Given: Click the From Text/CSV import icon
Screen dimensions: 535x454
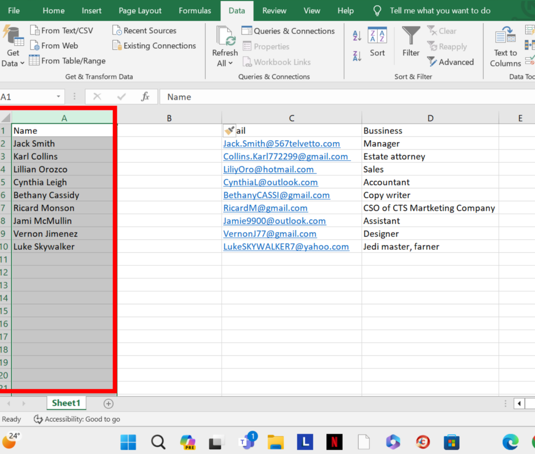Looking at the screenshot, I should (62, 30).
